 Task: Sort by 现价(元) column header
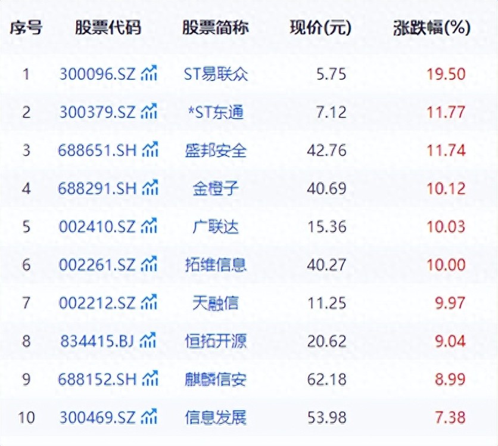coord(320,27)
